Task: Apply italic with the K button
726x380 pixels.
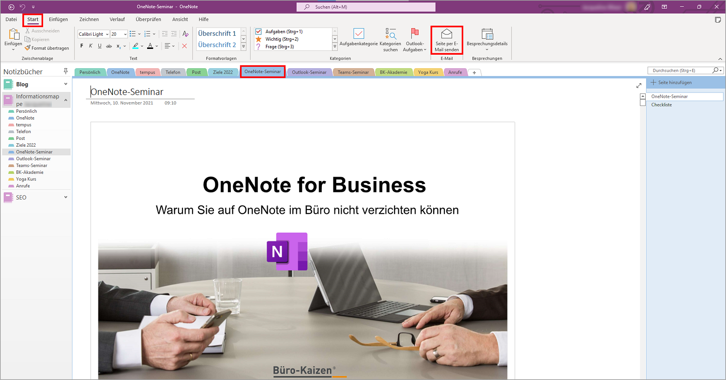Action: tap(91, 46)
